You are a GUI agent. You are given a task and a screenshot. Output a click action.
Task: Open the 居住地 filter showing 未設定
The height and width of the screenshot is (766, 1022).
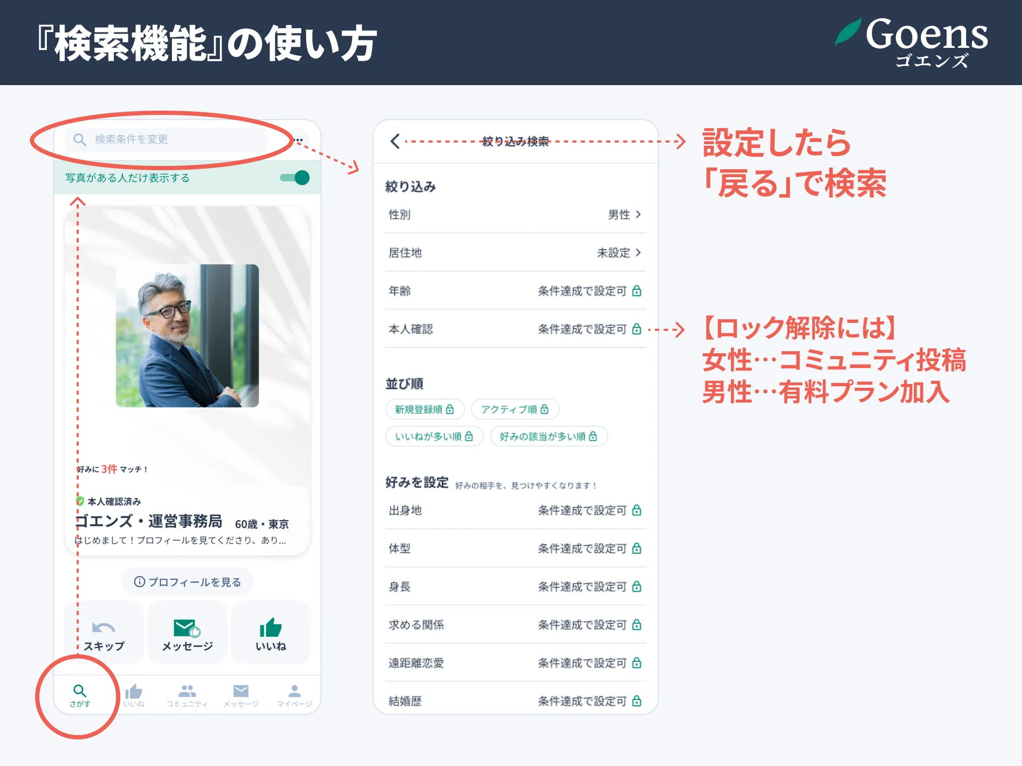(x=514, y=253)
